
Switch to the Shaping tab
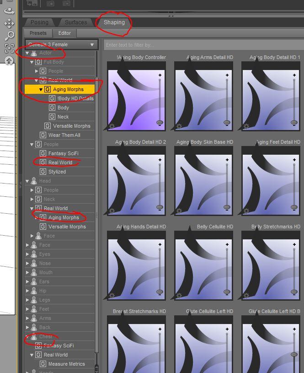point(114,22)
